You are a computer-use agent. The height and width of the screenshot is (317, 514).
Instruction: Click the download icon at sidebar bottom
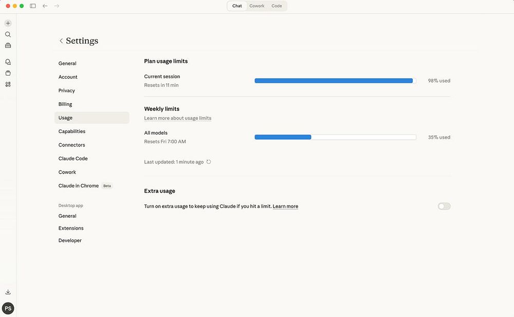pos(8,292)
